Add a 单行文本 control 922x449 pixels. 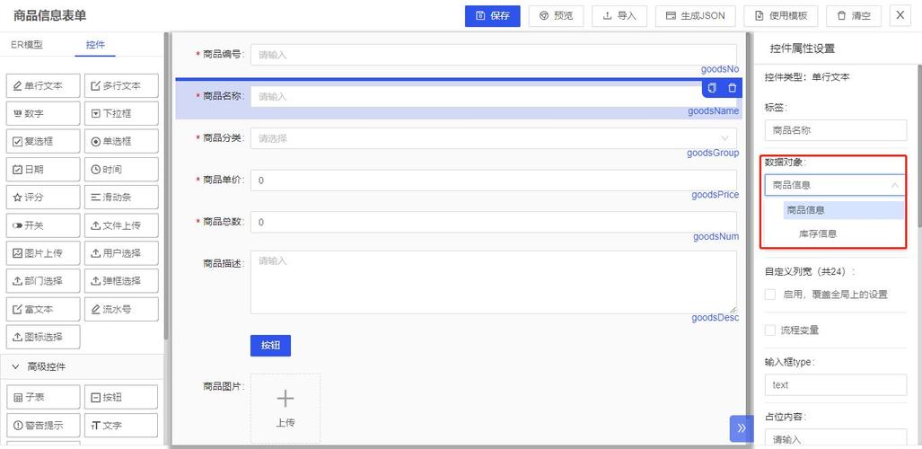pos(43,86)
